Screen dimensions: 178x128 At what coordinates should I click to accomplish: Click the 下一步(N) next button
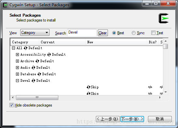[x=132, y=119]
